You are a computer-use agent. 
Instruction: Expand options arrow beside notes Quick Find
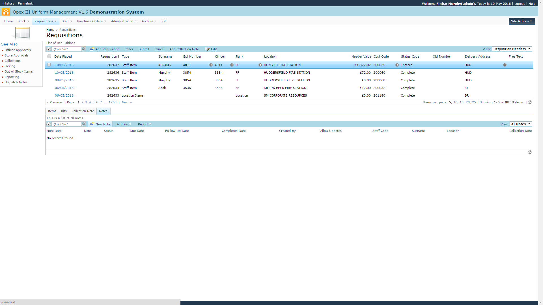point(49,124)
